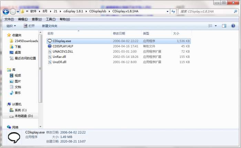This screenshot has height=148, width=241.
Task: Sort by the 类型 column header
Action: pos(156,33)
